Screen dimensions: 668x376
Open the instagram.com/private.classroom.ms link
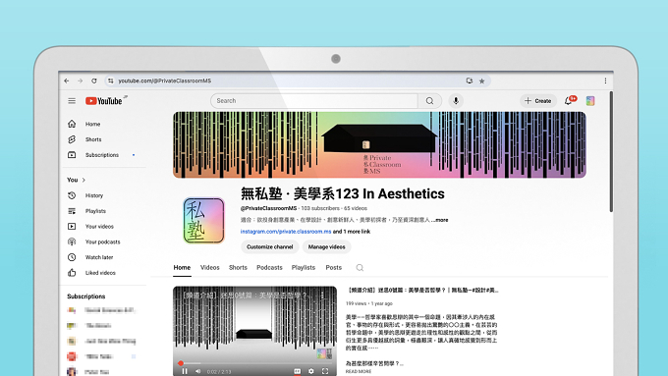(286, 232)
